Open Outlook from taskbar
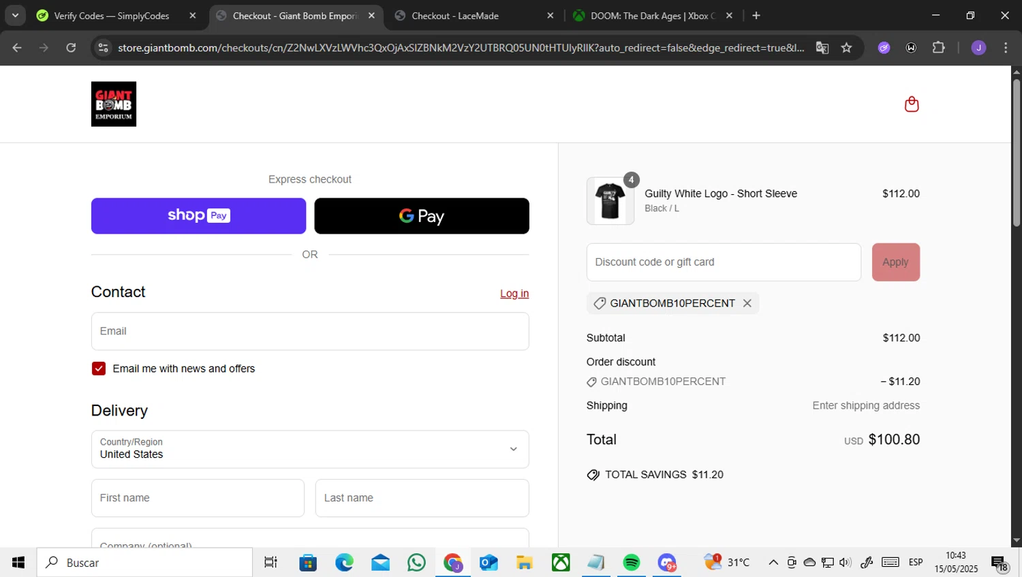 (x=489, y=563)
